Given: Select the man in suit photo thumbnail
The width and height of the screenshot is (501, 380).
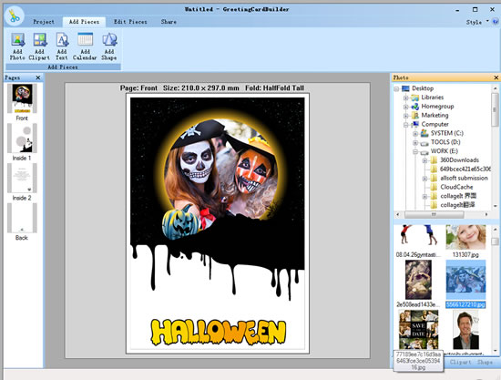Looking at the screenshot, I should point(465,330).
